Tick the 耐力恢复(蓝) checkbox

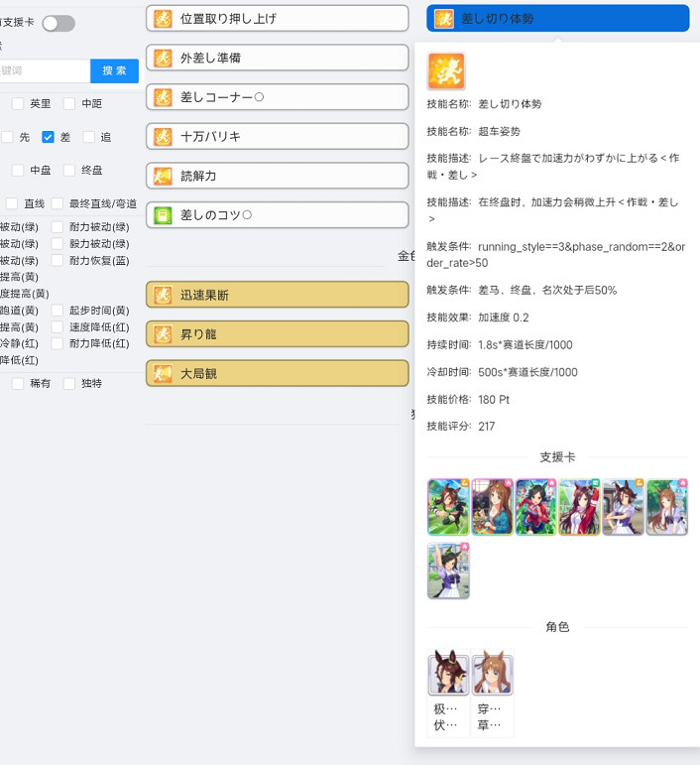tap(58, 260)
